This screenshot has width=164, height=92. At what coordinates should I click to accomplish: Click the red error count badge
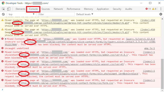point(148,9)
